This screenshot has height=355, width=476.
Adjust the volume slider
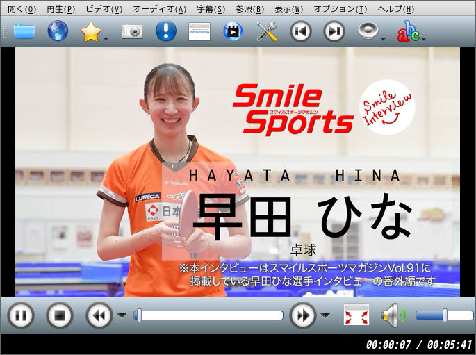445,315
